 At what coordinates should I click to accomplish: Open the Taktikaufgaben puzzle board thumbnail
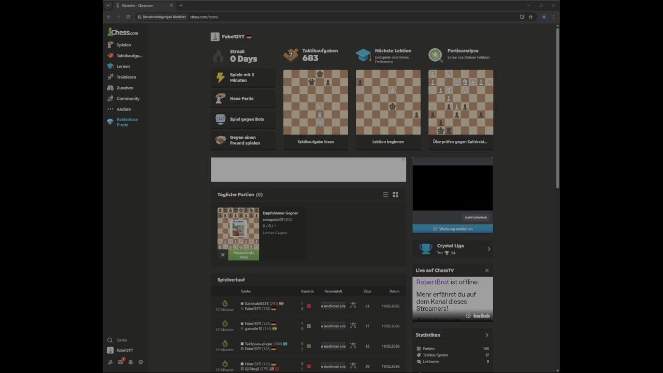(x=315, y=102)
